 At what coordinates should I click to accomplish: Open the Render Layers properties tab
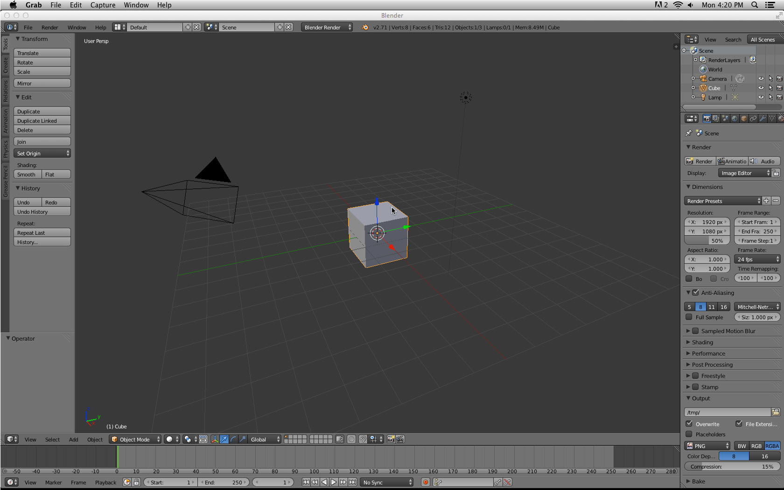click(716, 119)
